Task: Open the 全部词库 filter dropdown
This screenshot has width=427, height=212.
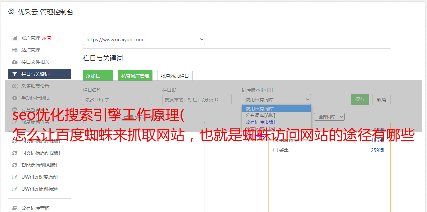Action: [x=329, y=117]
